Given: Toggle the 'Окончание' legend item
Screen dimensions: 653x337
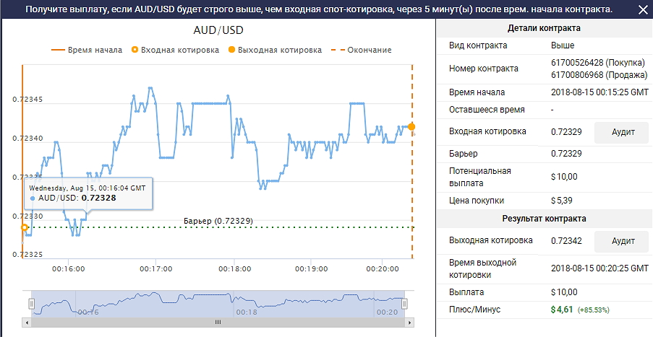Looking at the screenshot, I should pos(362,50).
